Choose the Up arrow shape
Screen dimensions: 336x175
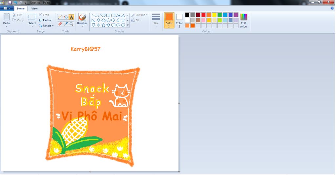click(x=123, y=20)
